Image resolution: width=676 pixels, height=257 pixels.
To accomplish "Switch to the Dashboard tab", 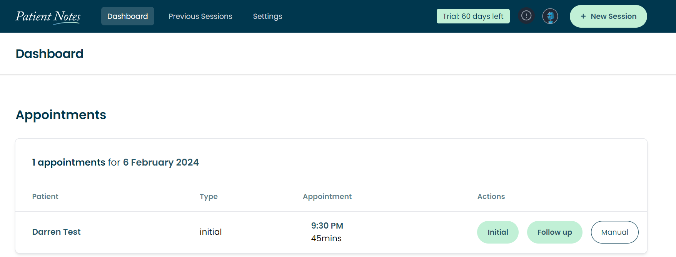I will 128,16.
